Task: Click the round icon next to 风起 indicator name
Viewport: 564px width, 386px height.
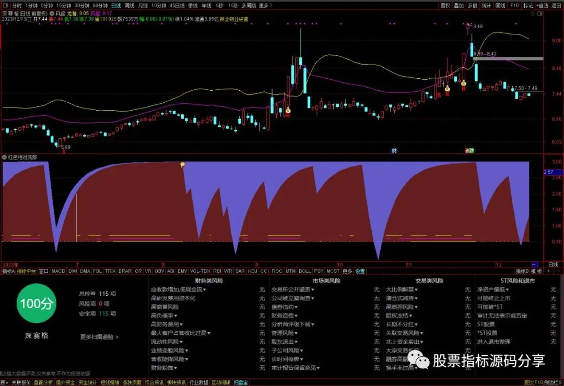Action: (52, 13)
